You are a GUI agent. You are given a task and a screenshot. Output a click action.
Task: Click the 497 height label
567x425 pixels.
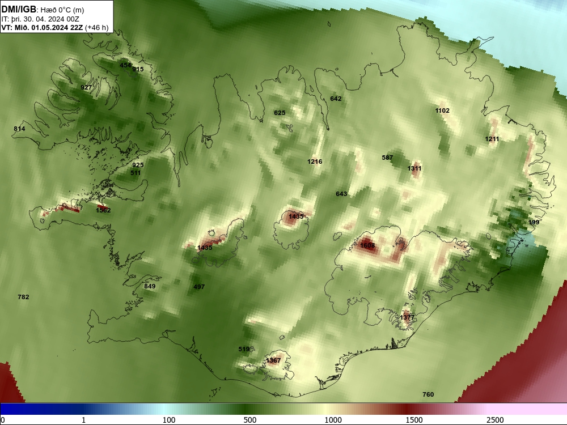point(199,287)
